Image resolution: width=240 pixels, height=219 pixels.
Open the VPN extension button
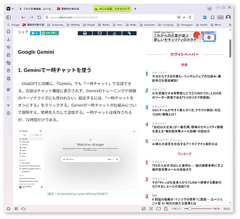click(x=220, y=17)
